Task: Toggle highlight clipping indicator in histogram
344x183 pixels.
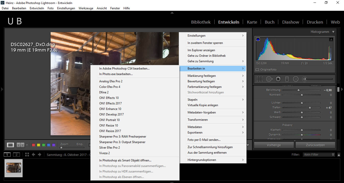Action: coord(331,39)
